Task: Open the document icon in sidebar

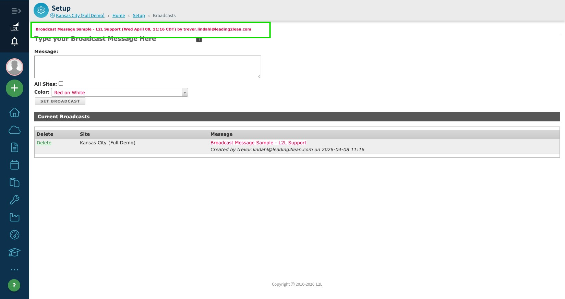Action: point(14,147)
